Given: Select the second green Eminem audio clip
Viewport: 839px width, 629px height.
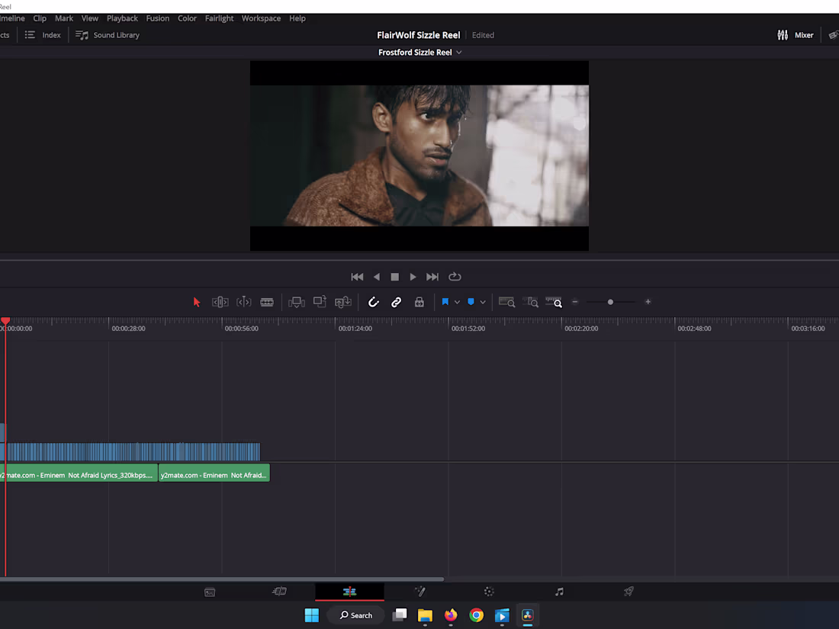Looking at the screenshot, I should 214,475.
